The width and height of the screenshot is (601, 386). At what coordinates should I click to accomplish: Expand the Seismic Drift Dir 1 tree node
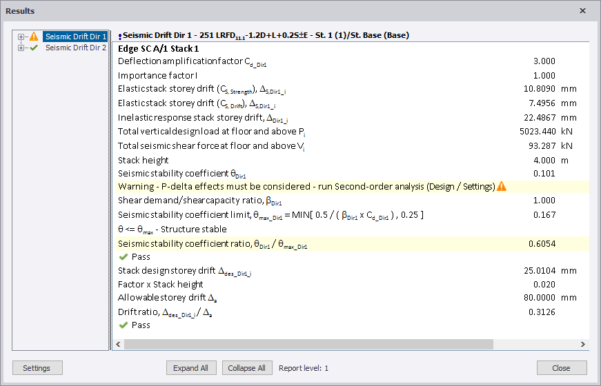click(21, 37)
